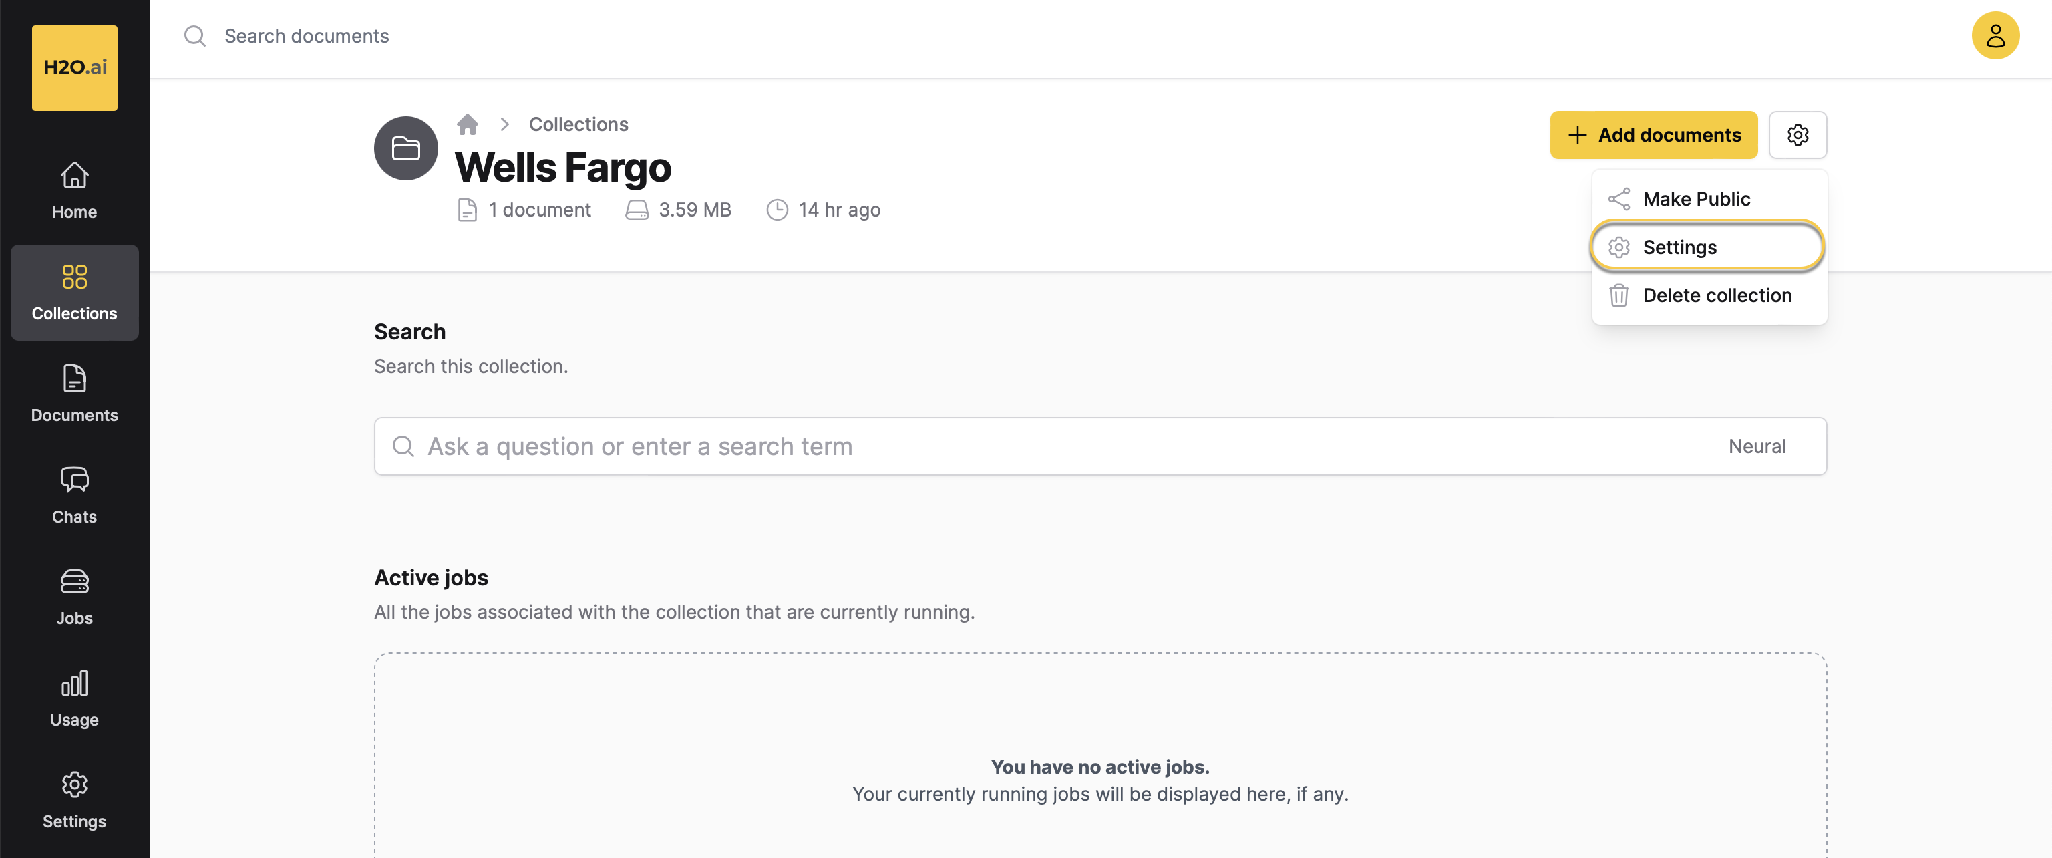Click the 'Search this collection.' text
2052x858 pixels.
(471, 366)
